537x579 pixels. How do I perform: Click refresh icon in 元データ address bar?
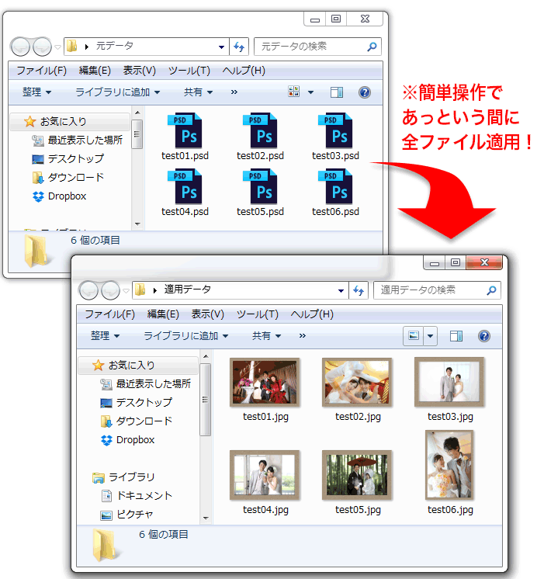click(x=239, y=47)
